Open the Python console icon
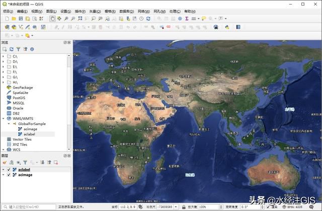 coord(227,27)
